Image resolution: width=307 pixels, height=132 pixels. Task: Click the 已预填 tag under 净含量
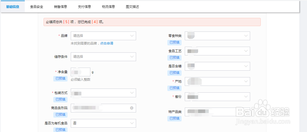[60, 79]
